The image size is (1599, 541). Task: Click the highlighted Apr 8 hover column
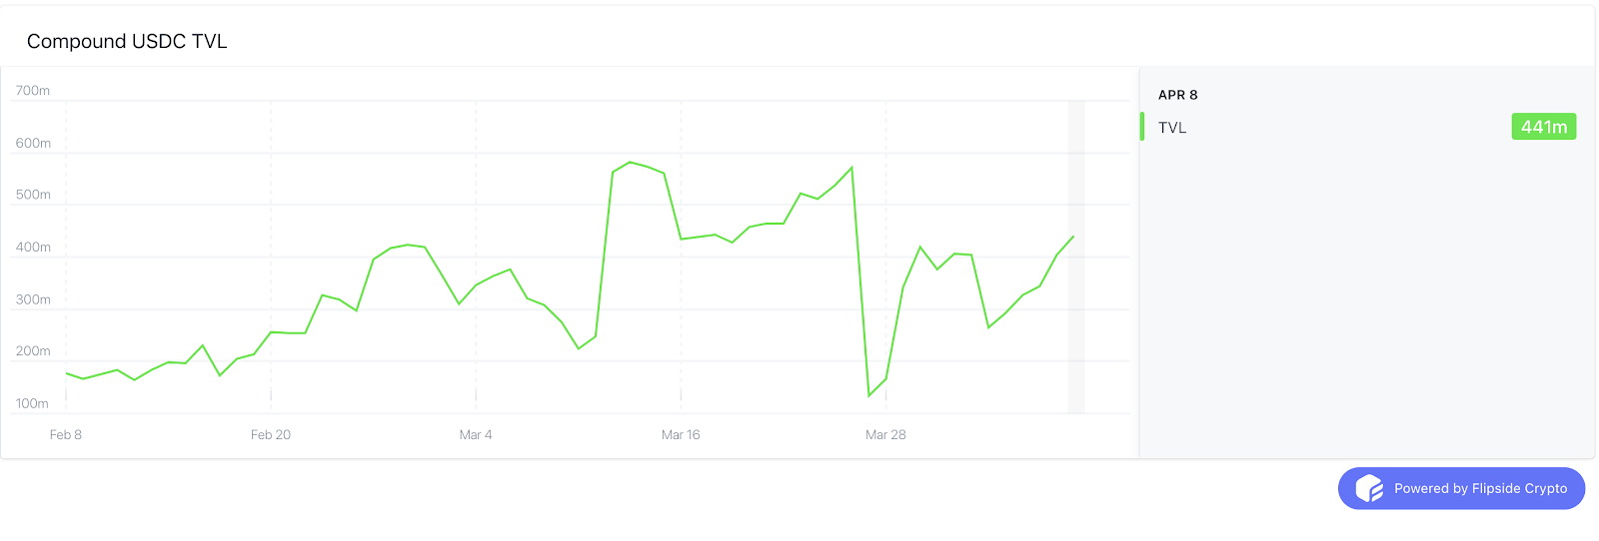[x=1076, y=257]
